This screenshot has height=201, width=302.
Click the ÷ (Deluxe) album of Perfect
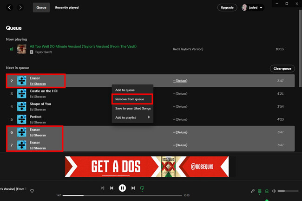(x=180, y=119)
